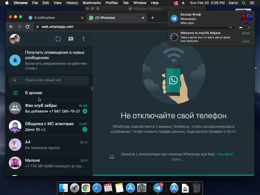
Task: Click chat list scrollbar handle
Action: click(x=92, y=89)
